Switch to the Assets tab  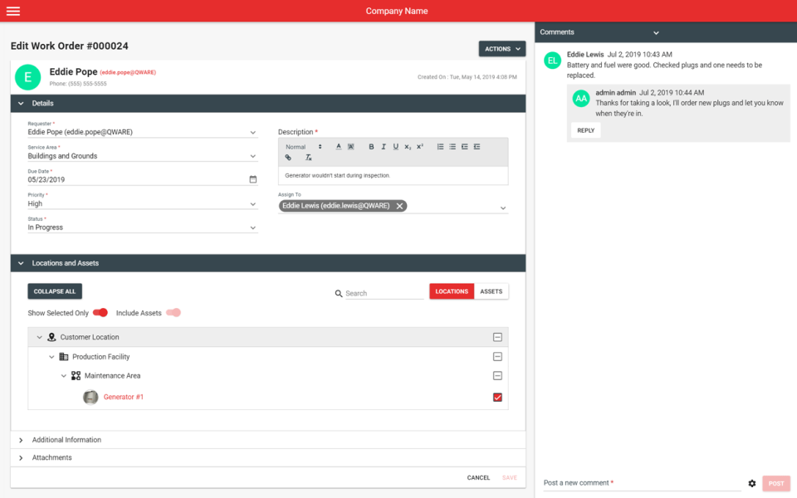[491, 291]
